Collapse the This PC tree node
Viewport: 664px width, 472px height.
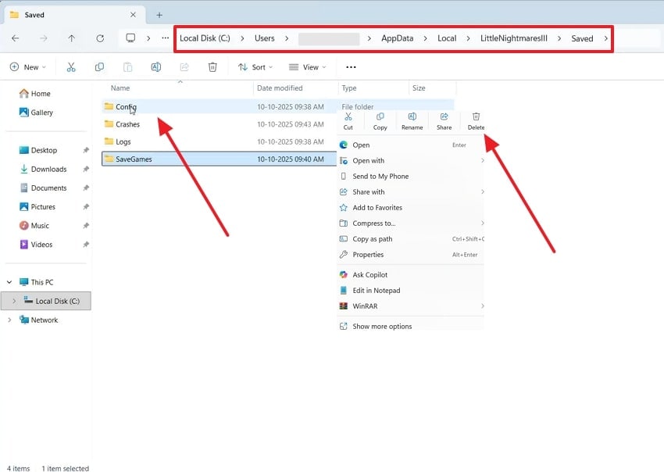tap(9, 282)
